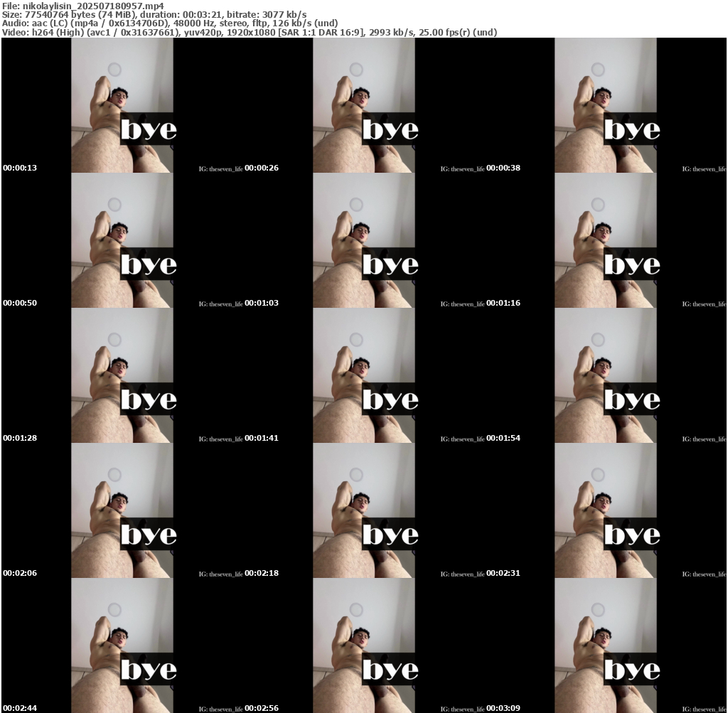Viewport: 728px width, 713px height.
Task: Click the frame marked 00:02:44
Action: [122, 645]
